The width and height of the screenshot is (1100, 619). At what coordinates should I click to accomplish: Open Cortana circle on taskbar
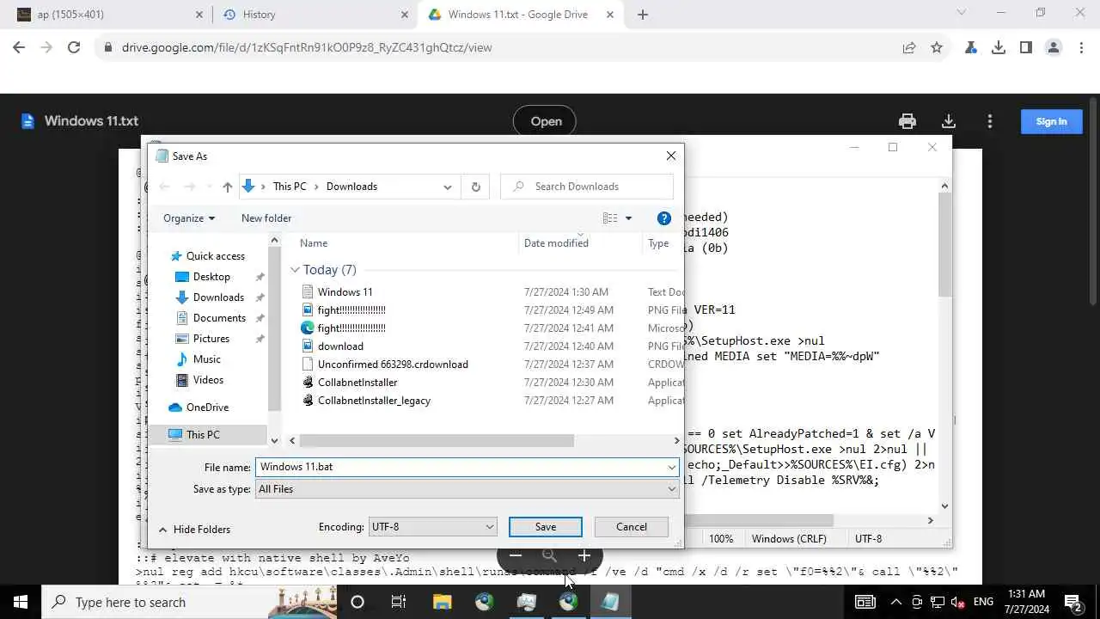click(x=357, y=602)
